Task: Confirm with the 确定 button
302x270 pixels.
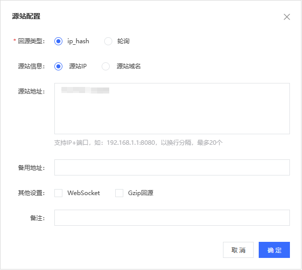Action: pyautogui.click(x=274, y=250)
